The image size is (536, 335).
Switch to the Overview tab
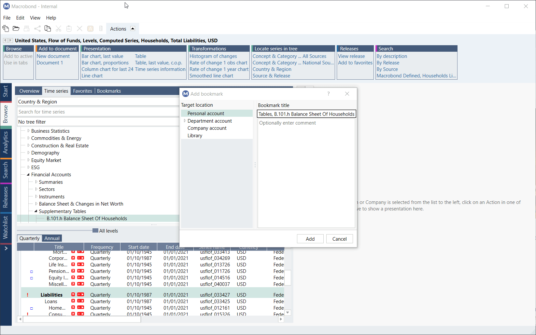(x=29, y=91)
